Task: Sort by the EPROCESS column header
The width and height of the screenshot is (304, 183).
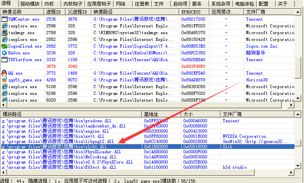Action: pos(194,12)
